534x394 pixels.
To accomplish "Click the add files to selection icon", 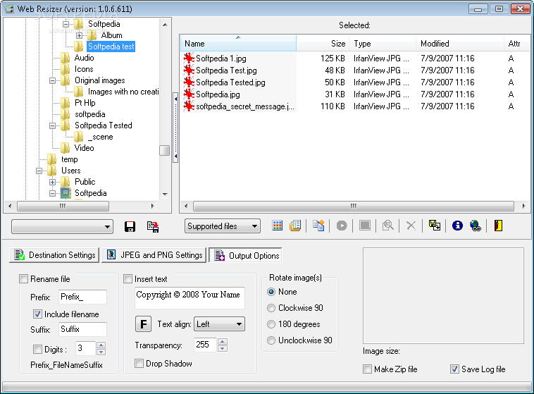I will 318,226.
